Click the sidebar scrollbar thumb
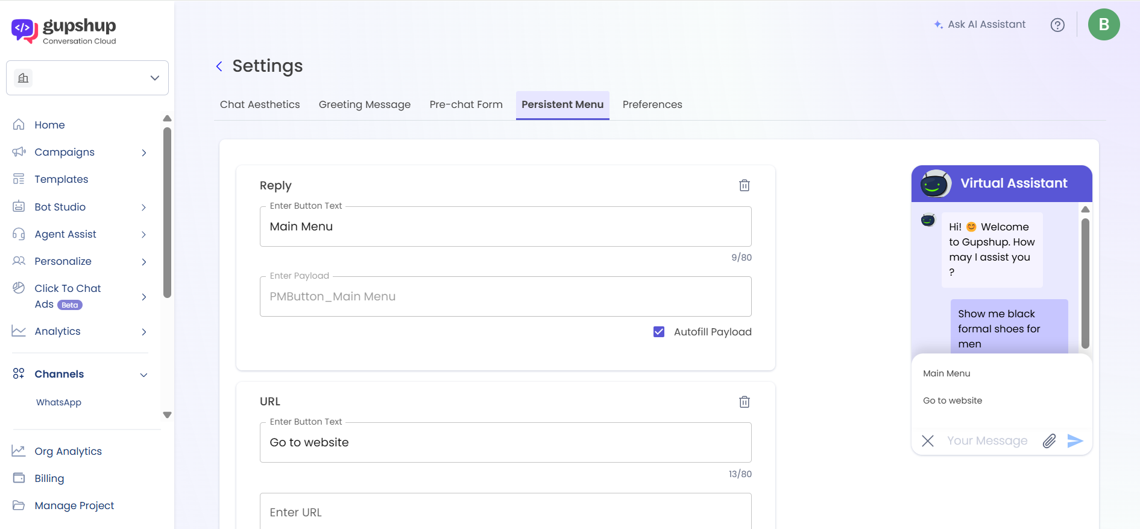The image size is (1140, 529). pos(168,212)
